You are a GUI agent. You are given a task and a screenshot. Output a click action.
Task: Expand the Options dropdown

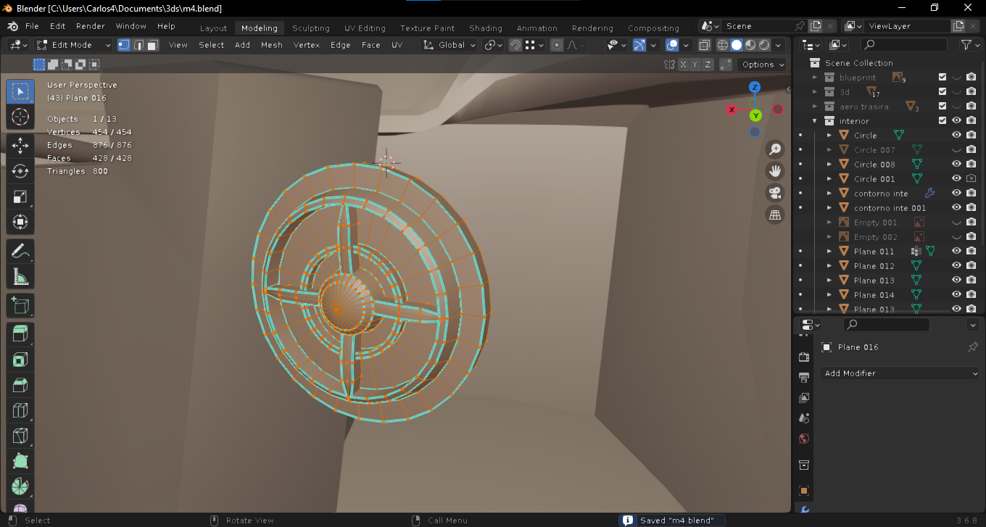(763, 65)
